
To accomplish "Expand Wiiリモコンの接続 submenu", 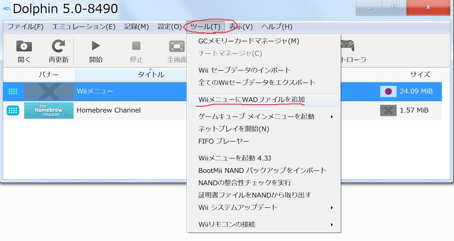I will 264,225.
